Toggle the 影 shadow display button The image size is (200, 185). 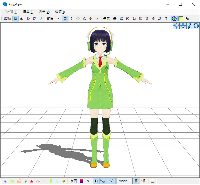point(137,181)
